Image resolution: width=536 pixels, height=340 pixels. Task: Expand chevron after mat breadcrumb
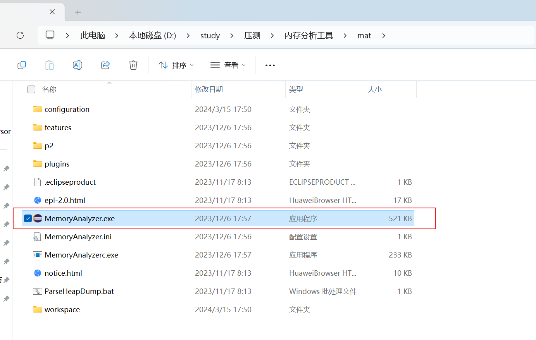pyautogui.click(x=384, y=36)
